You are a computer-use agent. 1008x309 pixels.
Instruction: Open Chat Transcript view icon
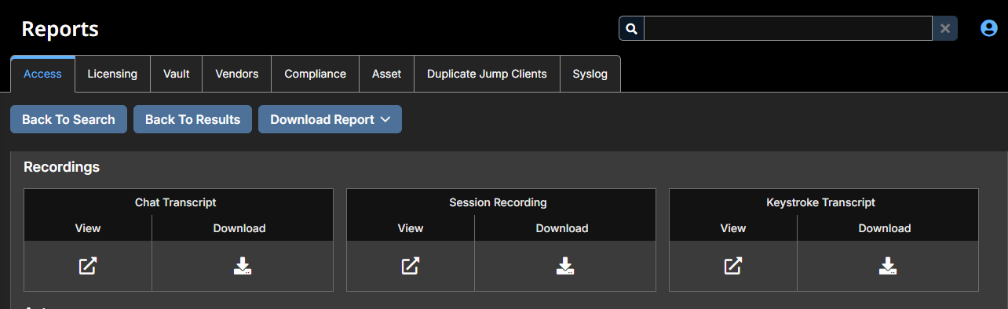click(88, 266)
